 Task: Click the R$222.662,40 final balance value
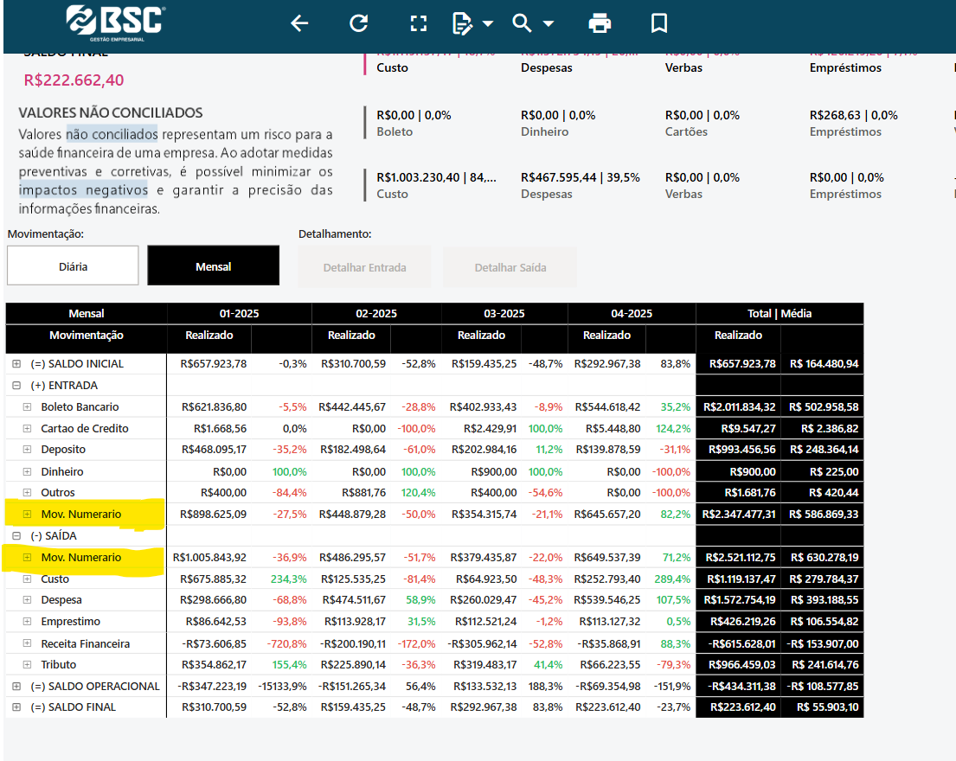click(x=74, y=80)
